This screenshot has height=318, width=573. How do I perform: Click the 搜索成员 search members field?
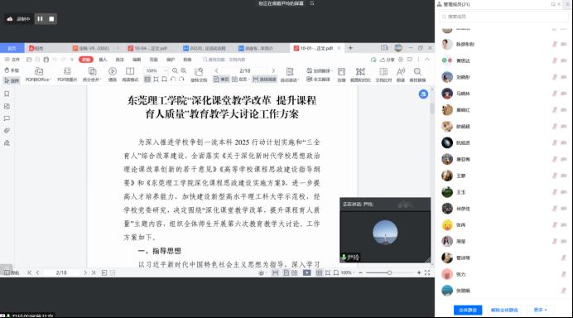click(x=504, y=17)
